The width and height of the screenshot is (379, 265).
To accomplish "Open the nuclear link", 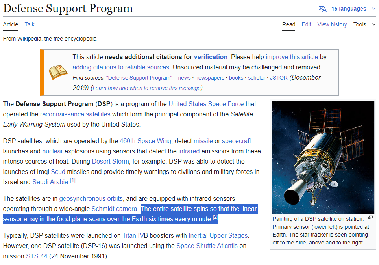I will 52,151.
